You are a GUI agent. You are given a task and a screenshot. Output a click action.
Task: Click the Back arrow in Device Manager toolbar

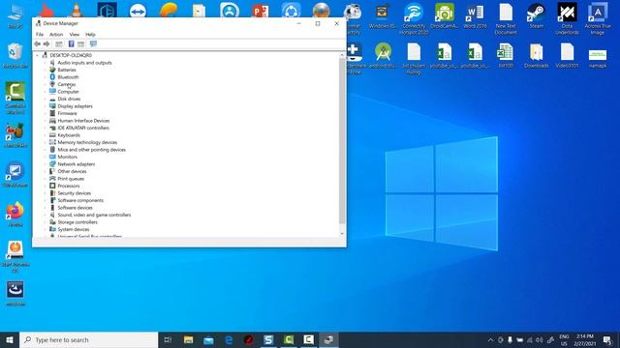point(37,43)
